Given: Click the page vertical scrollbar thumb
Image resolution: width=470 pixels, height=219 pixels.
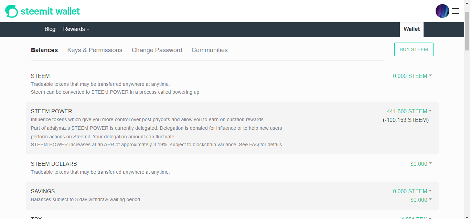Looking at the screenshot, I should (467, 31).
